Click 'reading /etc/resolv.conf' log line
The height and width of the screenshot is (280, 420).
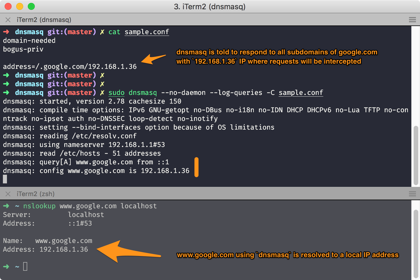[70, 136]
